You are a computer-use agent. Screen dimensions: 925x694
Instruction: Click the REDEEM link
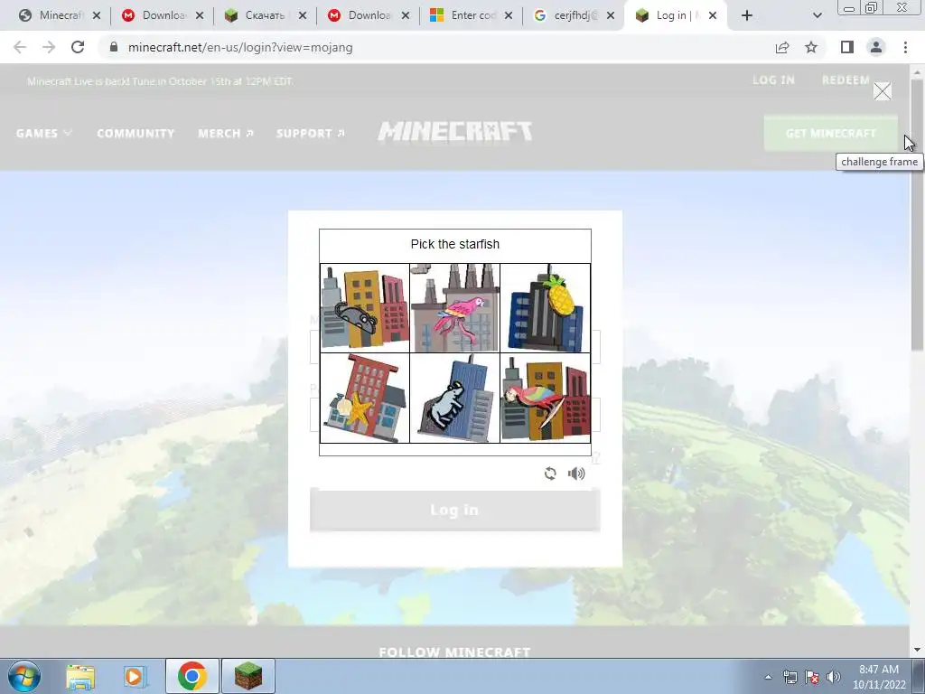coord(846,80)
